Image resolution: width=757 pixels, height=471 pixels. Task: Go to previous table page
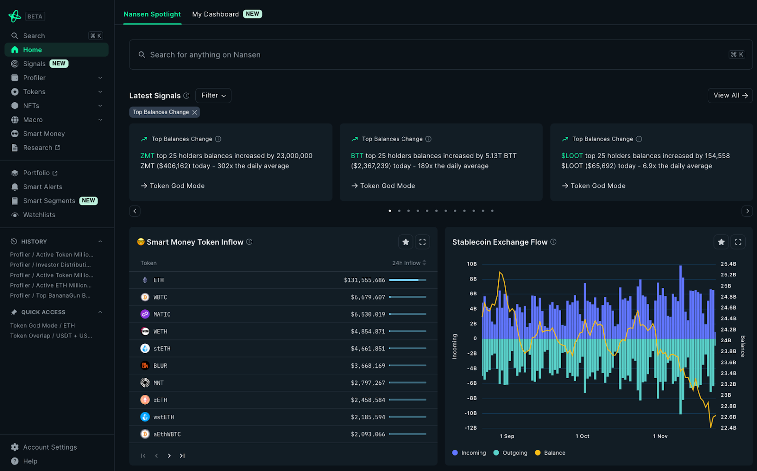(156, 456)
